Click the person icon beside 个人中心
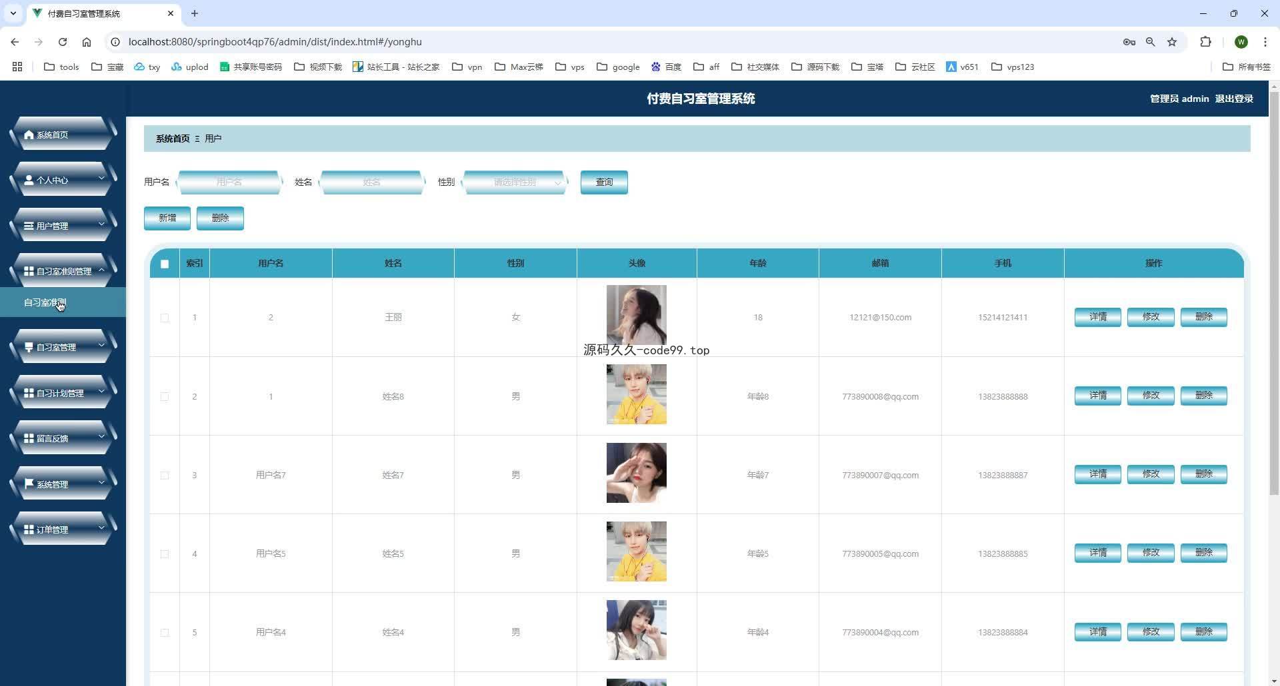The width and height of the screenshot is (1280, 686). click(29, 180)
